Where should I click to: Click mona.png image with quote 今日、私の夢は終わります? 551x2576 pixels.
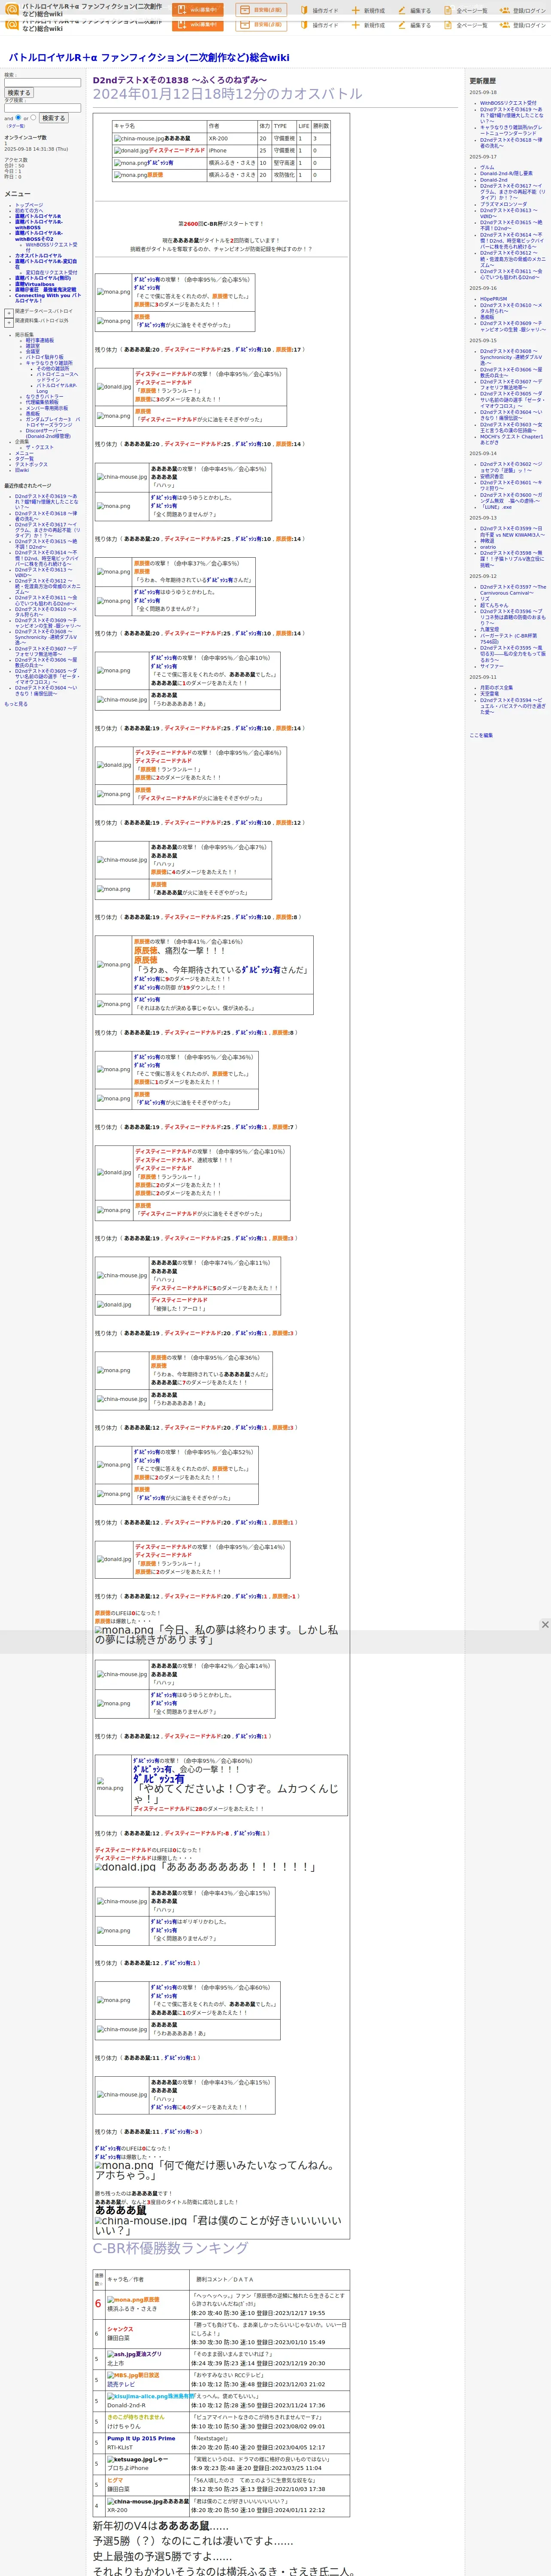125,1631
